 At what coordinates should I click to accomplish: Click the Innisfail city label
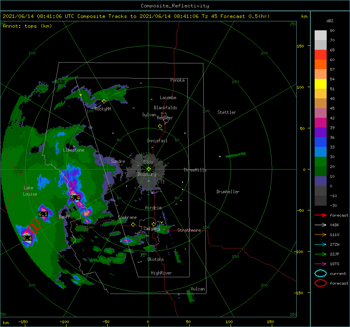coord(157,141)
